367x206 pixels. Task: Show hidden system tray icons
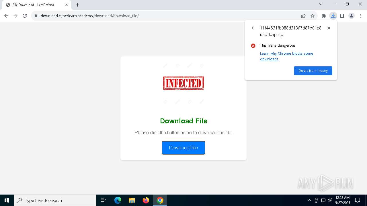pos(309,200)
